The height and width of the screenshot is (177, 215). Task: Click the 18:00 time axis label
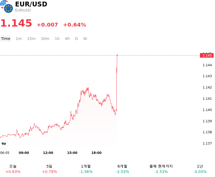[96, 153]
